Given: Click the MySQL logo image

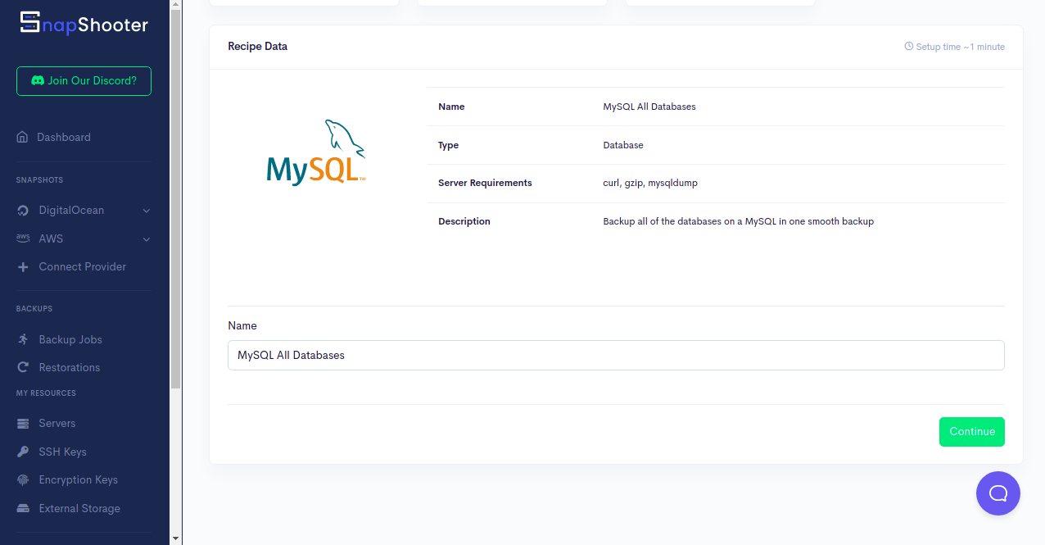Looking at the screenshot, I should point(316,152).
